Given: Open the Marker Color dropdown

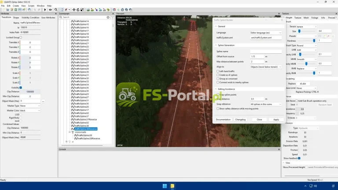Looking at the screenshot, I should 30,110.
